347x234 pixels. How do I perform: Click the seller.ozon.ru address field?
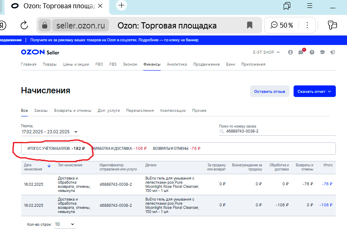(81, 25)
